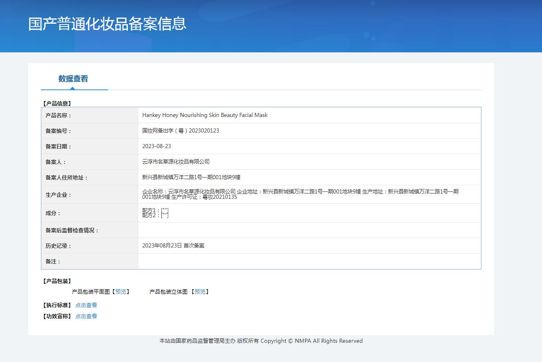Click the 【功效宣称】 label

tap(57, 316)
